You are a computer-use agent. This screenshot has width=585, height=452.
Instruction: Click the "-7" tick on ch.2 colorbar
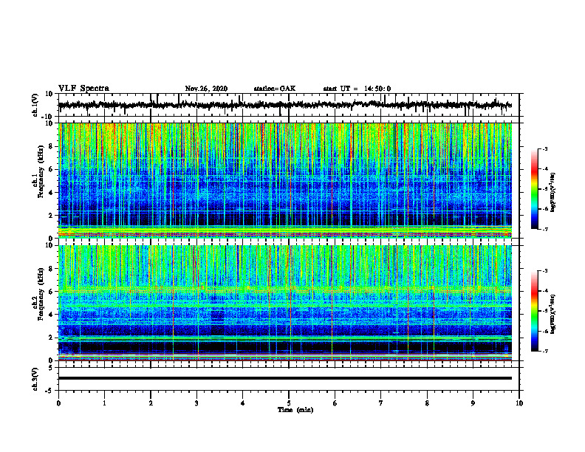544,351
